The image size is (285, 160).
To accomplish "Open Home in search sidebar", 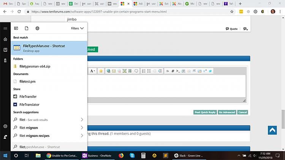I will [5, 39].
